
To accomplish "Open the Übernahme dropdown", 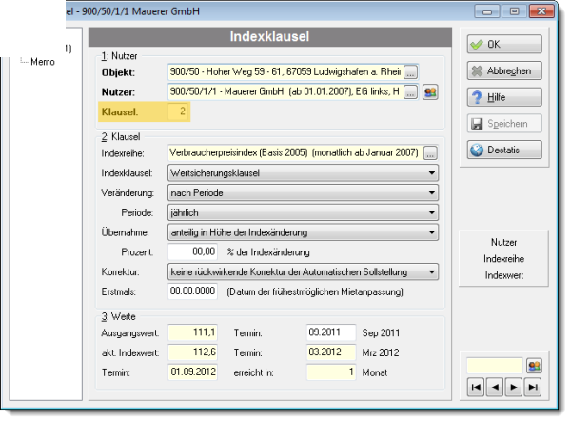I will tap(432, 232).
